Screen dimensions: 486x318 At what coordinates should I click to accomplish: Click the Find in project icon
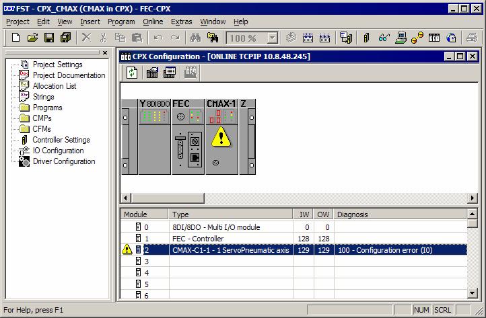coord(213,38)
